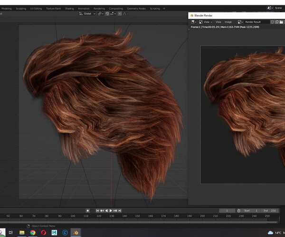Switch to the Modeling workspace tab
This screenshot has height=237, width=285.
point(6,9)
